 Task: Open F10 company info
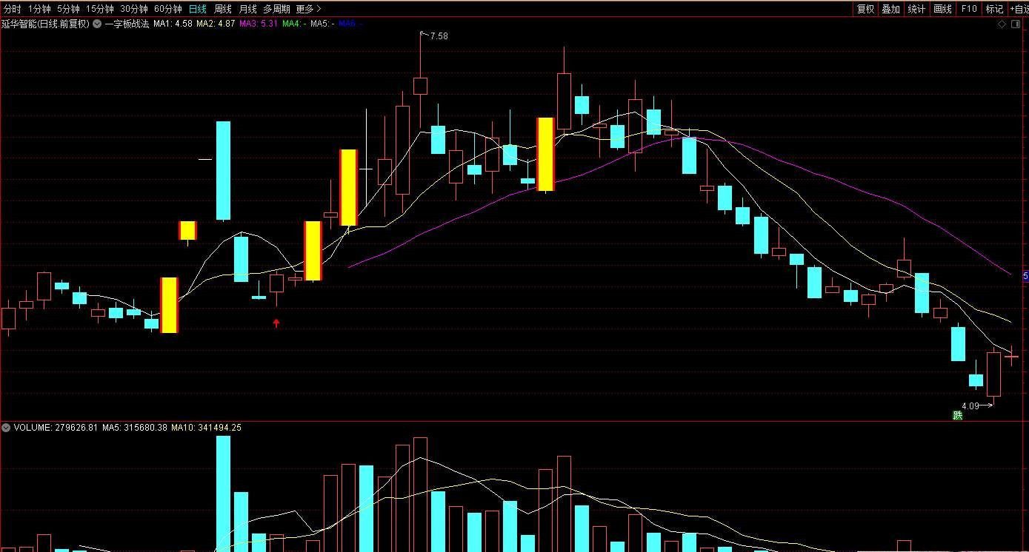pos(968,9)
